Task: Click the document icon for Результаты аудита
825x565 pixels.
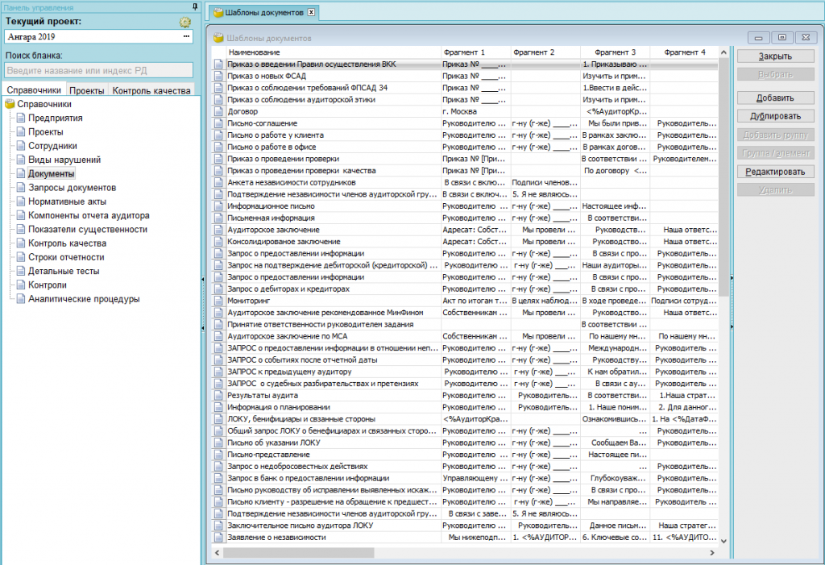Action: coord(218,395)
